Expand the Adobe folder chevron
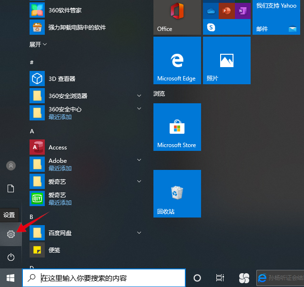Viewport: 304px width, 287px height. tap(139, 160)
